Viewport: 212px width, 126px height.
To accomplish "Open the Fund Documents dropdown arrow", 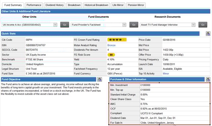I will (x=124, y=25).
